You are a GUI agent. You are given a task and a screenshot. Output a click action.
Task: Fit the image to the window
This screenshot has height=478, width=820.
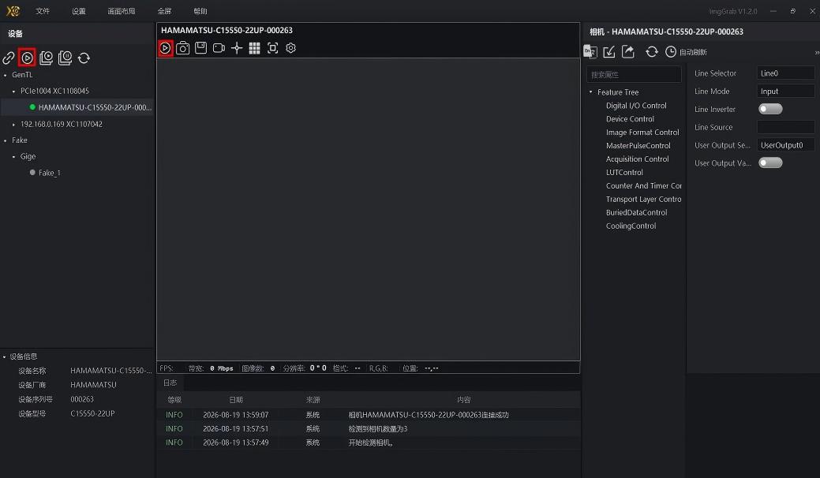tap(272, 48)
